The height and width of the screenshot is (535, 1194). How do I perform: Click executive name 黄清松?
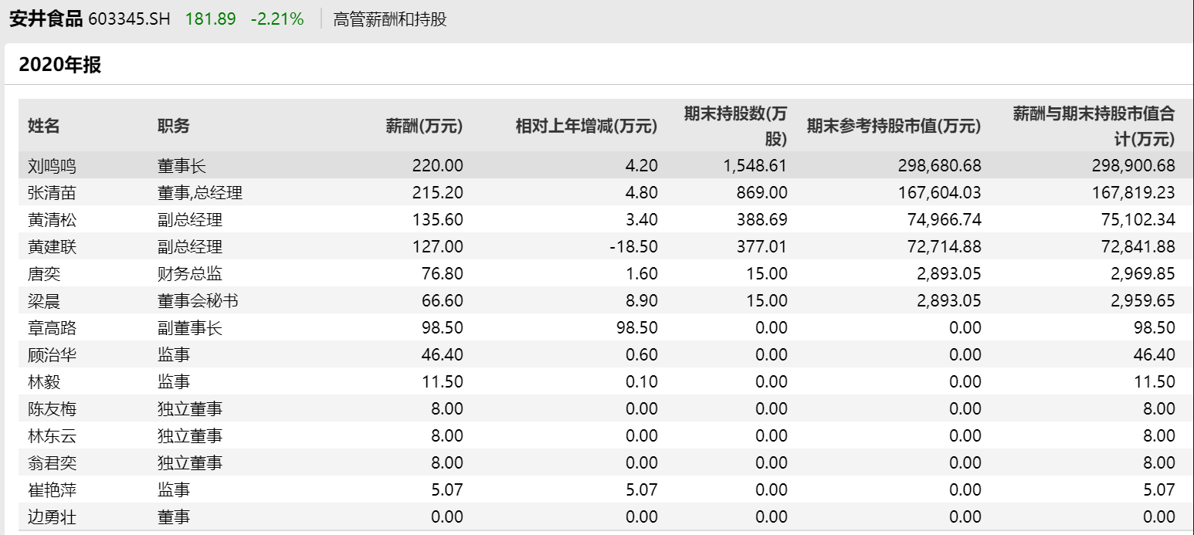coord(53,219)
